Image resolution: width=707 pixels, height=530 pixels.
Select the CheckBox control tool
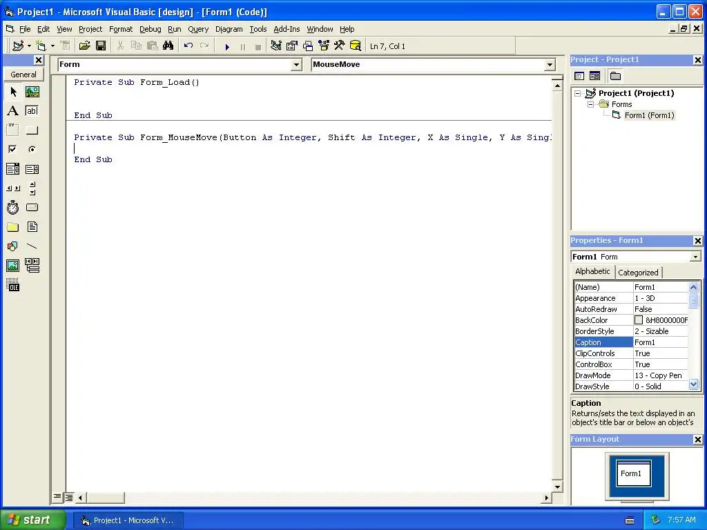13,149
